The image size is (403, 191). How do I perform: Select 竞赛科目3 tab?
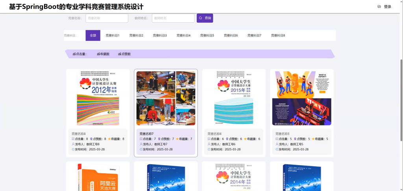pyautogui.click(x=160, y=36)
